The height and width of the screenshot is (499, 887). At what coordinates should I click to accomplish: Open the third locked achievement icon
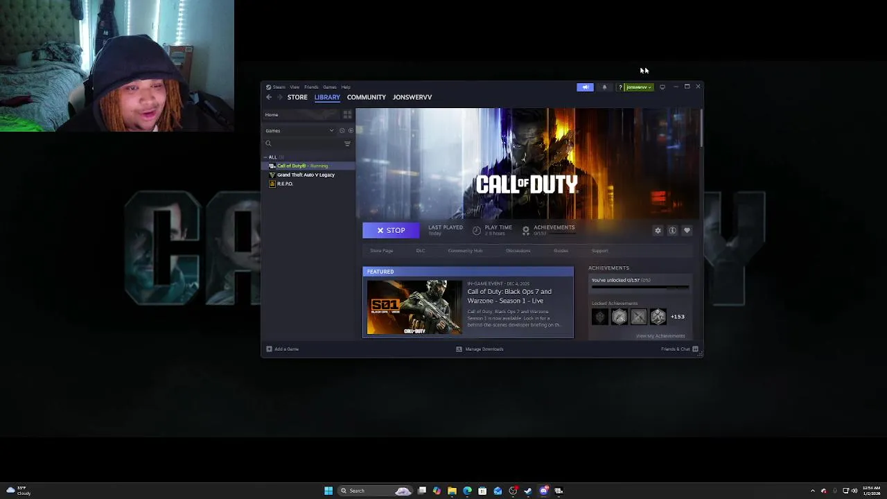pyautogui.click(x=639, y=317)
